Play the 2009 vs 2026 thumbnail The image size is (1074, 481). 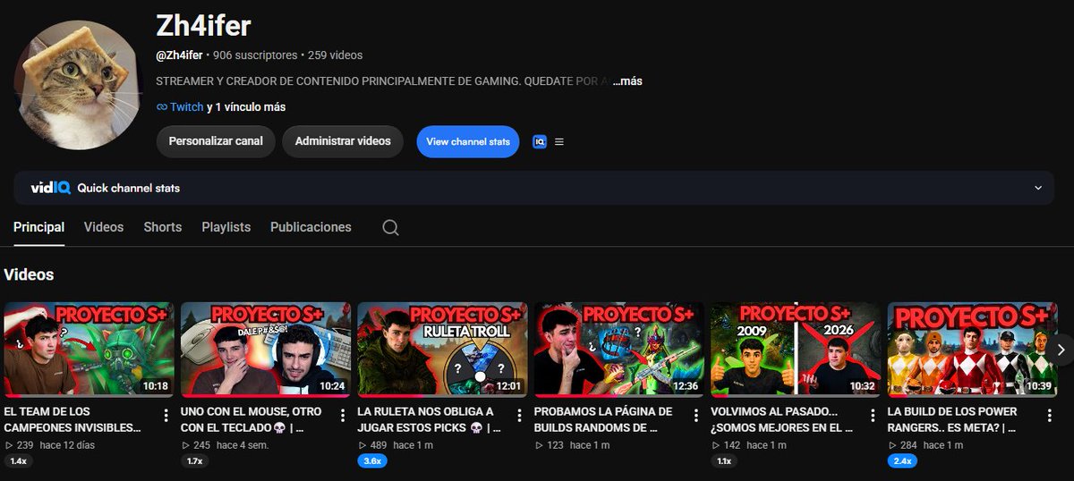tap(796, 350)
